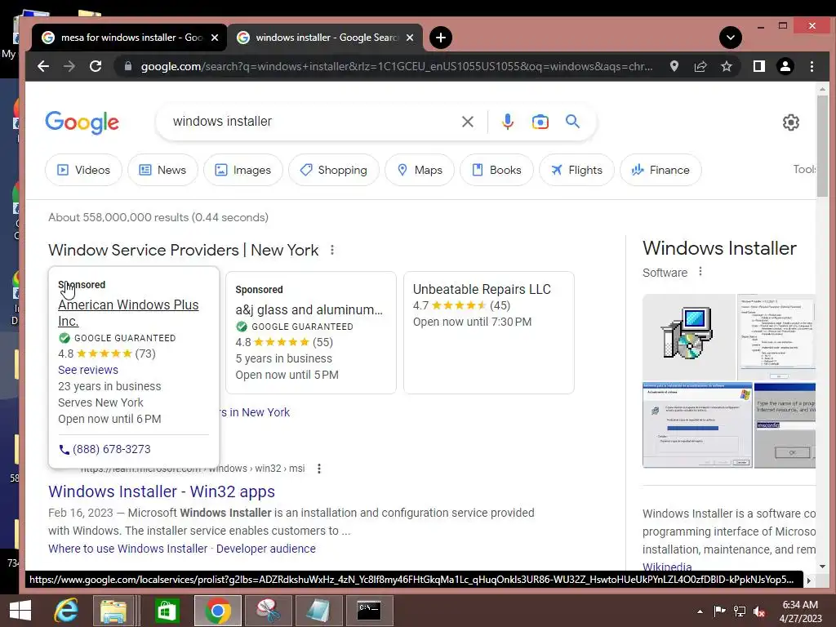
Task: Open a new tab with plus button
Action: click(440, 38)
